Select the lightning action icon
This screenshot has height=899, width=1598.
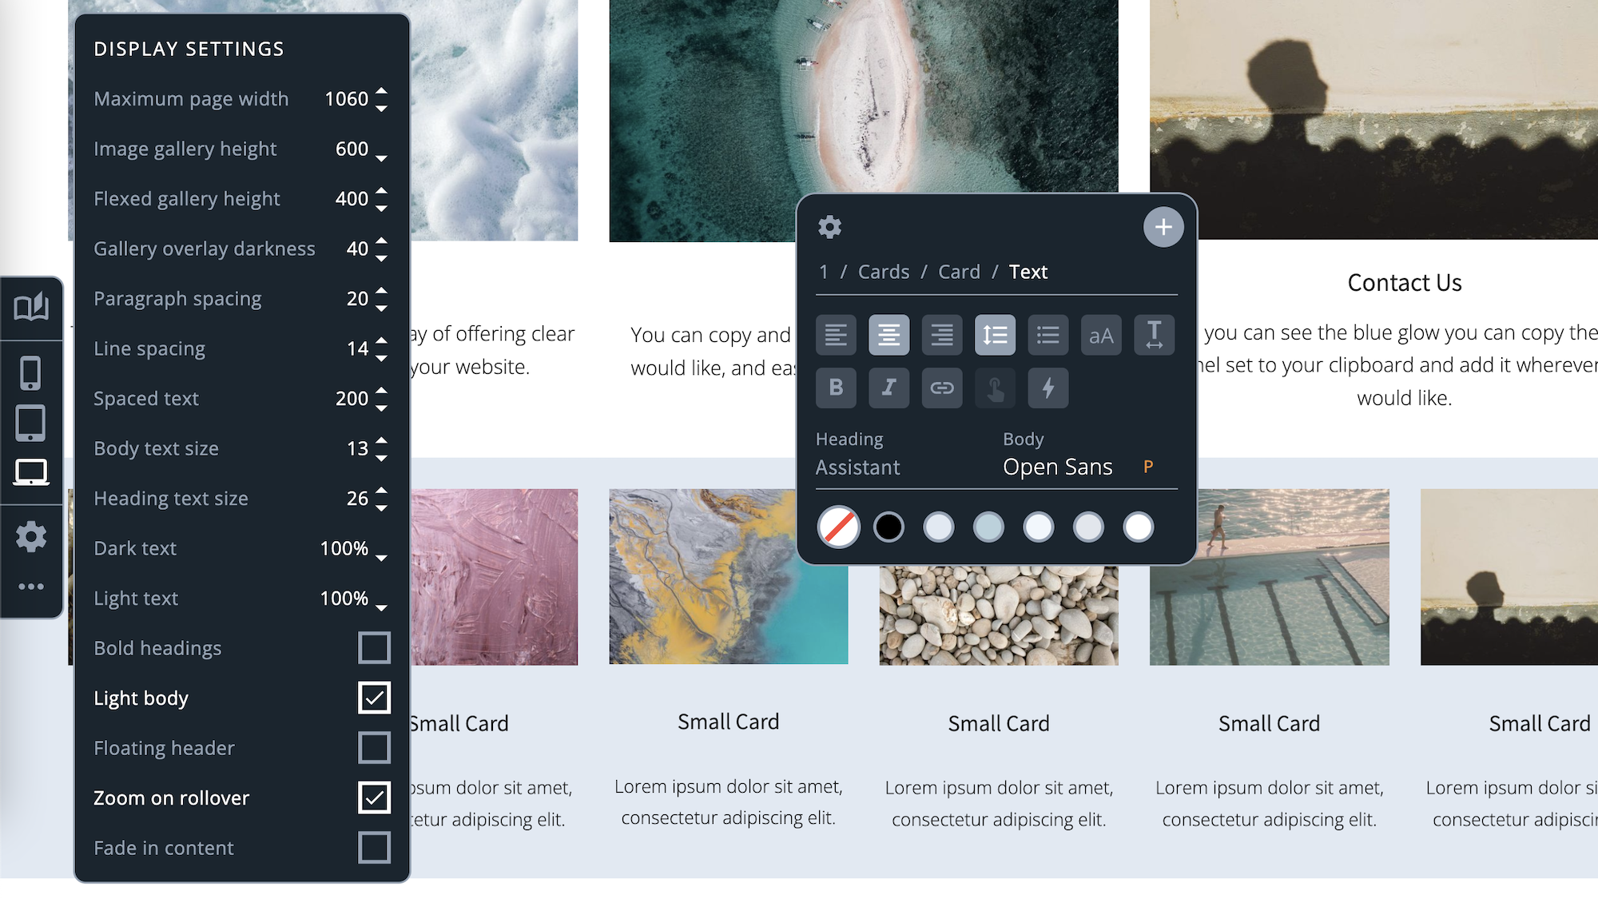(1047, 388)
